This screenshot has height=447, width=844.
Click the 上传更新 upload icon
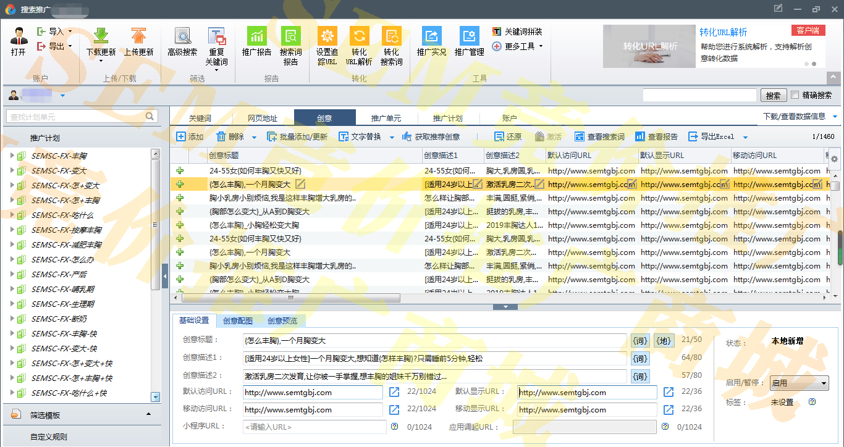pyautogui.click(x=138, y=36)
